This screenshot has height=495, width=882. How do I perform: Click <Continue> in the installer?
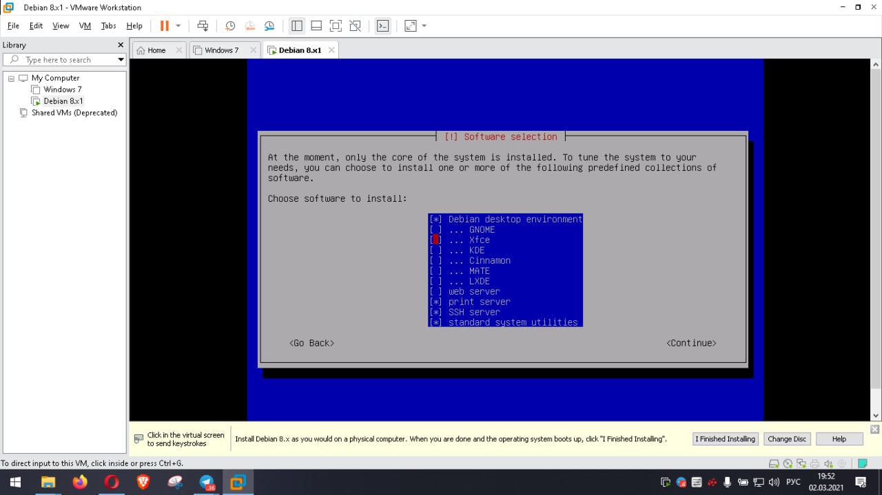coord(691,343)
